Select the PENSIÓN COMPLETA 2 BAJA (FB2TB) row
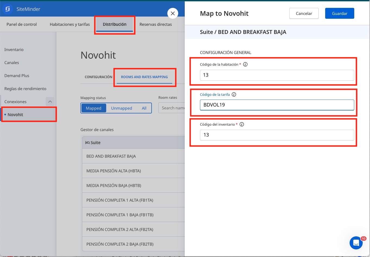 pyautogui.click(x=133, y=244)
